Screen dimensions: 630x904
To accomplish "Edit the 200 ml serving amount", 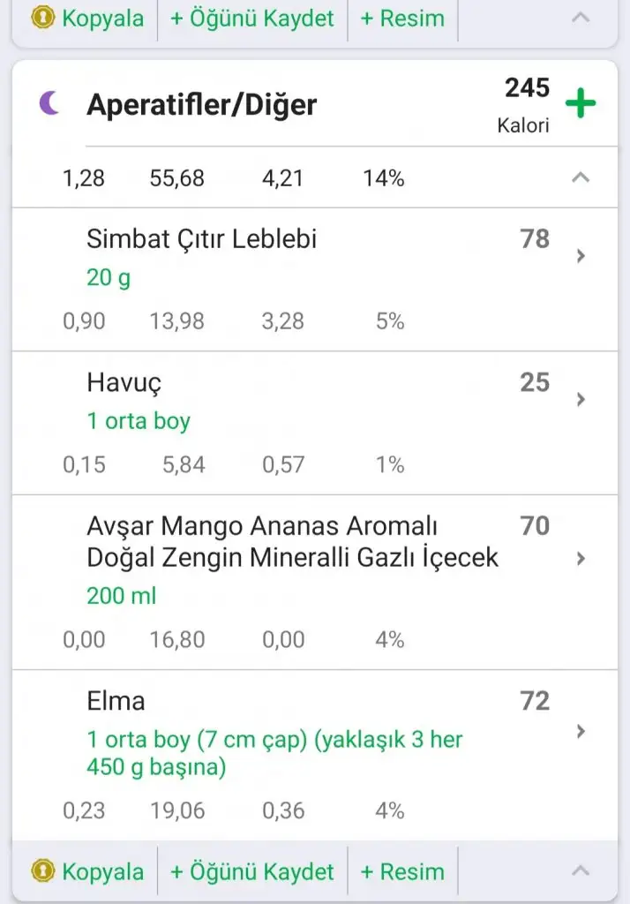I will pyautogui.click(x=121, y=596).
